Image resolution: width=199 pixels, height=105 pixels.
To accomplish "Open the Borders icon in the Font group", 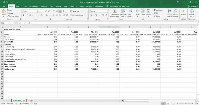I will coord(36,15).
